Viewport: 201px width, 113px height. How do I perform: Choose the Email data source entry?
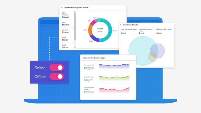pos(67,46)
